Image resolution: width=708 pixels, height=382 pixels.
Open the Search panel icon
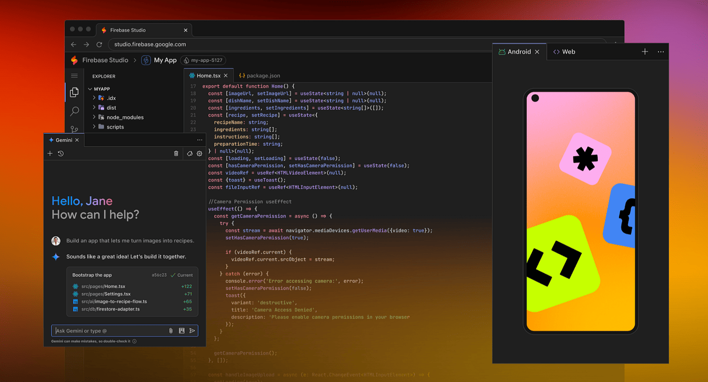click(x=74, y=111)
